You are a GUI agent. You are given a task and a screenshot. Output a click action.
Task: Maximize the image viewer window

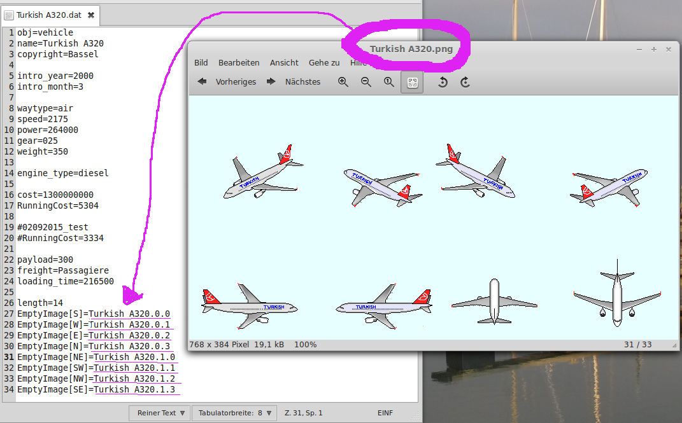pyautogui.click(x=653, y=49)
